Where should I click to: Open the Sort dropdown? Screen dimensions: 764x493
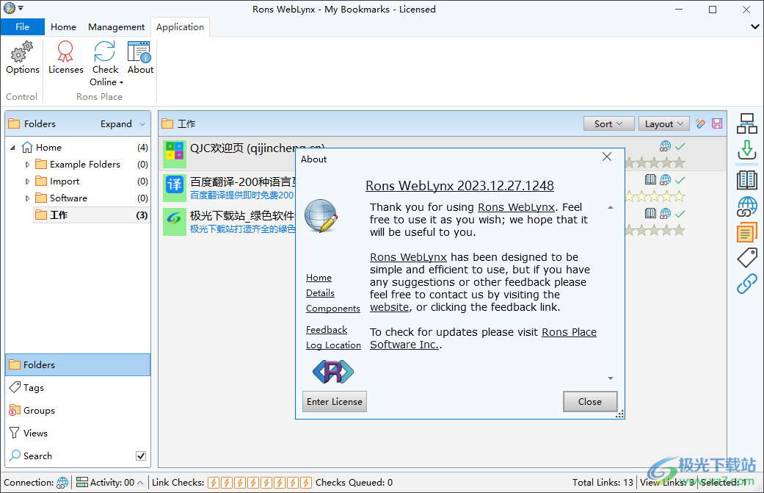click(608, 124)
